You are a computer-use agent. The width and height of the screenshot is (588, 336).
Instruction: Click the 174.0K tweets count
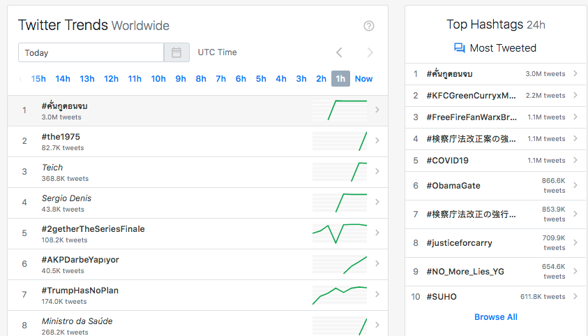point(63,302)
